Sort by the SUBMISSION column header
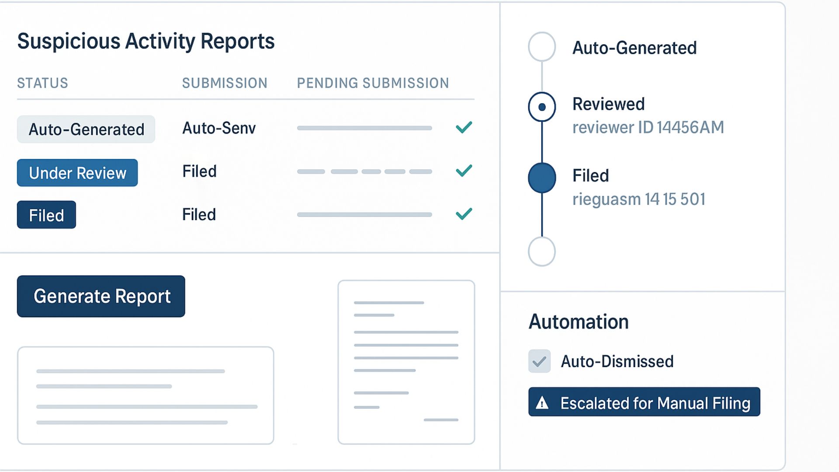The width and height of the screenshot is (839, 472). point(225,83)
